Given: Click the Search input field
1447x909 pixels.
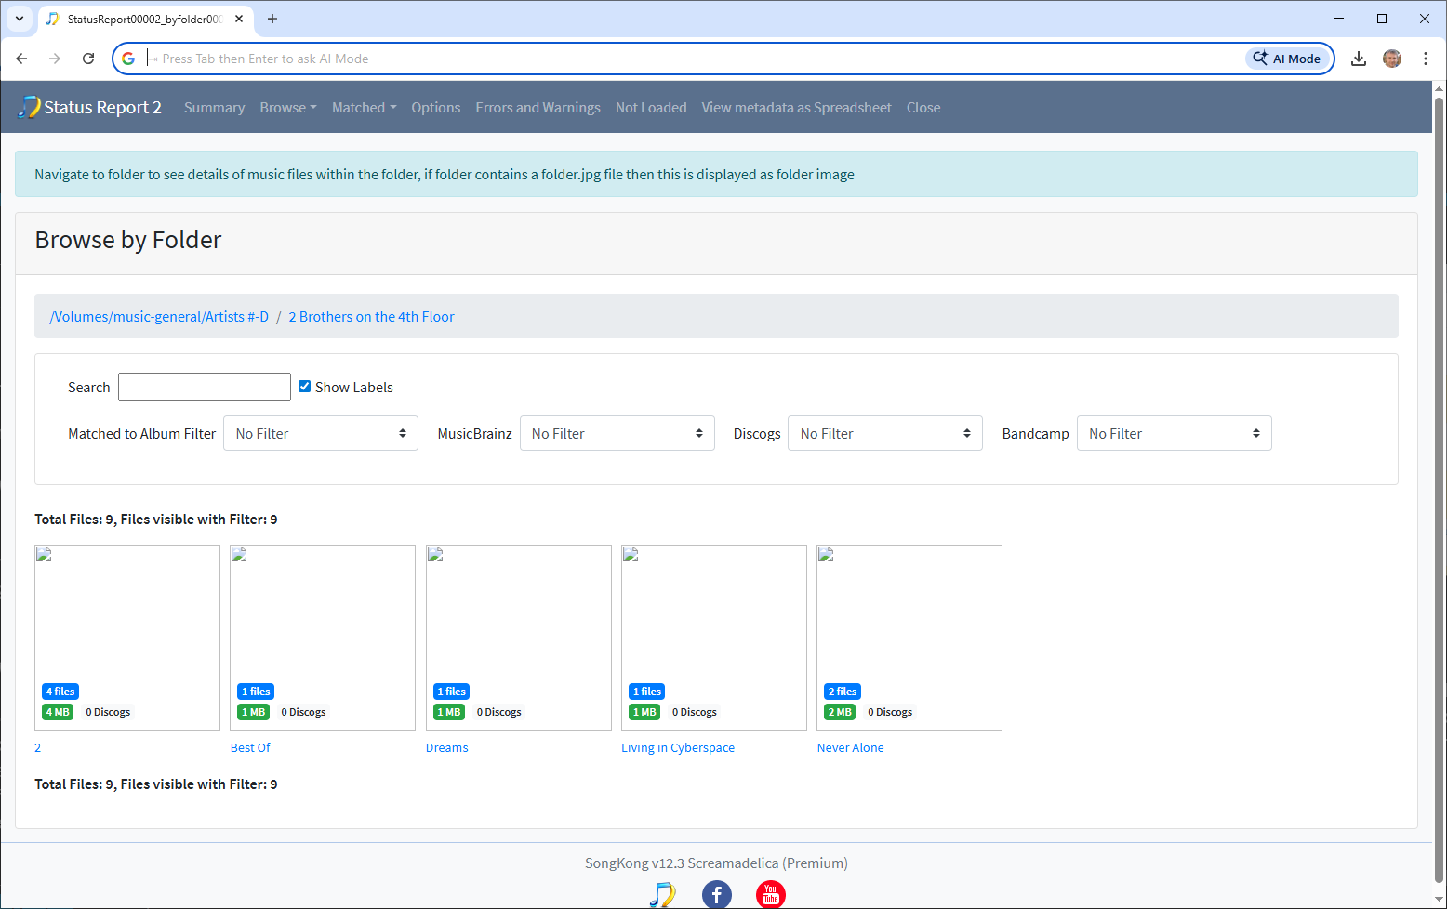Looking at the screenshot, I should coord(205,387).
